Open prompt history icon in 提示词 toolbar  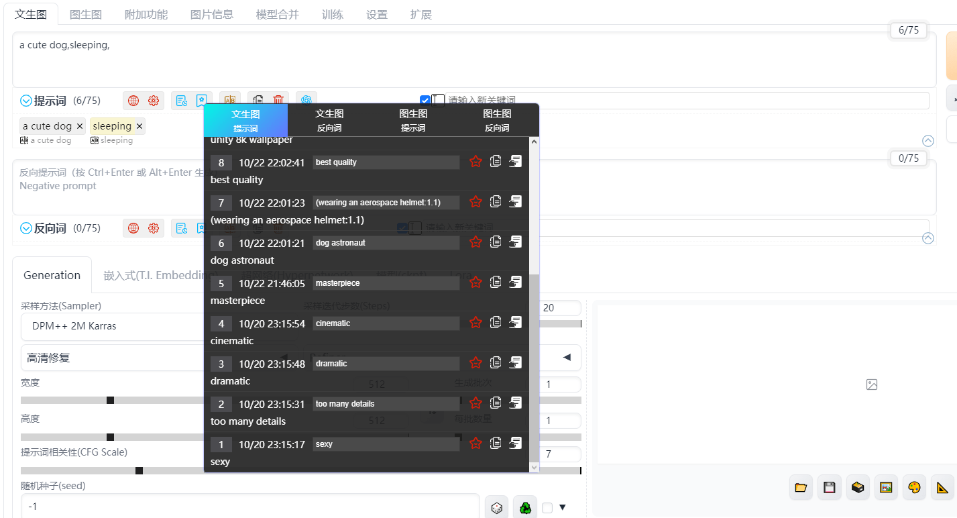(x=182, y=101)
